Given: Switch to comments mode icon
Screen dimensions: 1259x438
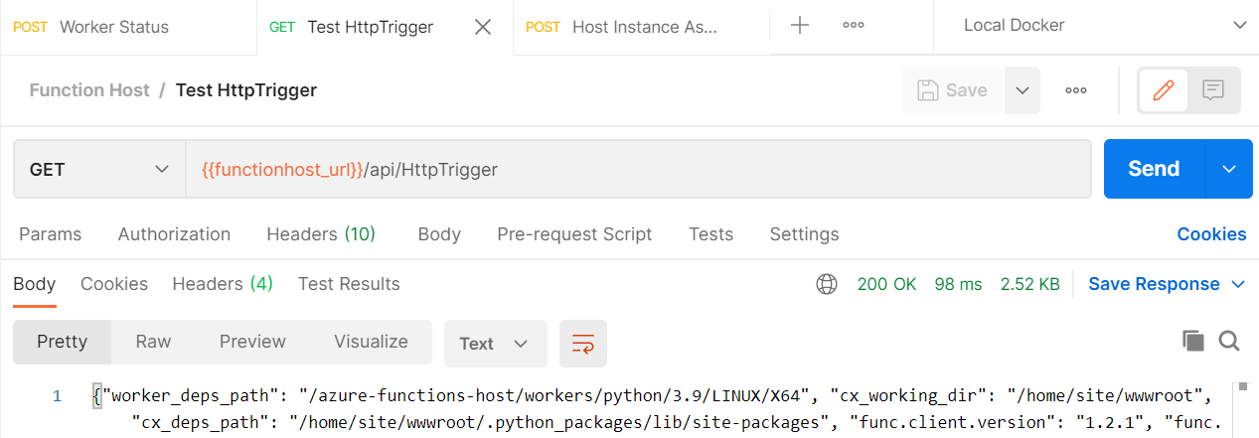Looking at the screenshot, I should [x=1212, y=90].
